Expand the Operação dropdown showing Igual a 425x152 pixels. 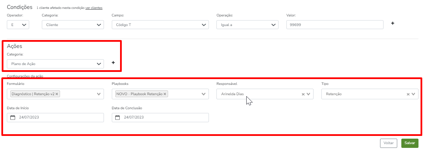[247, 25]
